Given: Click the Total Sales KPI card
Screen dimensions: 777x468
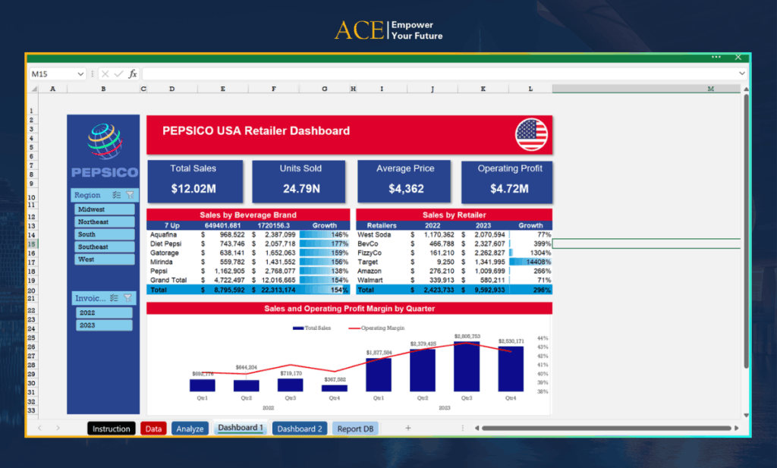Looking at the screenshot, I should [195, 181].
